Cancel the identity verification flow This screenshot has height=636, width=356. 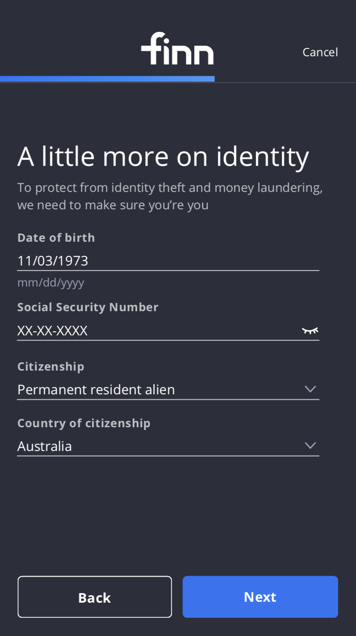pyautogui.click(x=320, y=52)
